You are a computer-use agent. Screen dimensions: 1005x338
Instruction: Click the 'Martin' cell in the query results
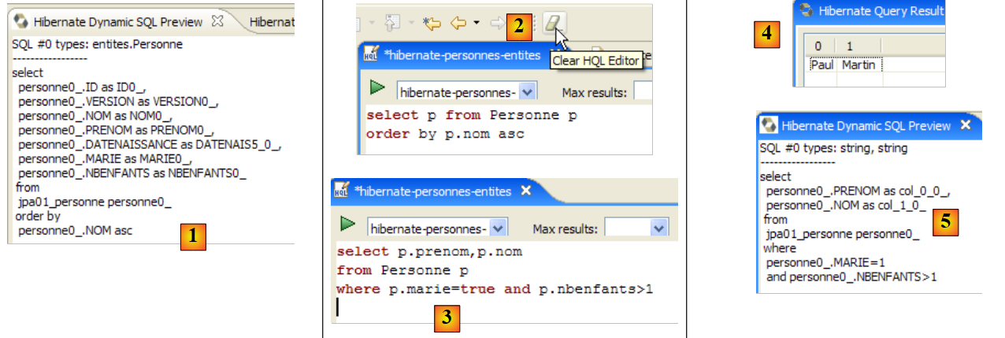860,65
